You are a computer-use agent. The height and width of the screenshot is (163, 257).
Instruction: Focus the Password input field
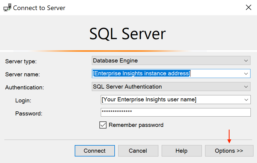click(175, 112)
